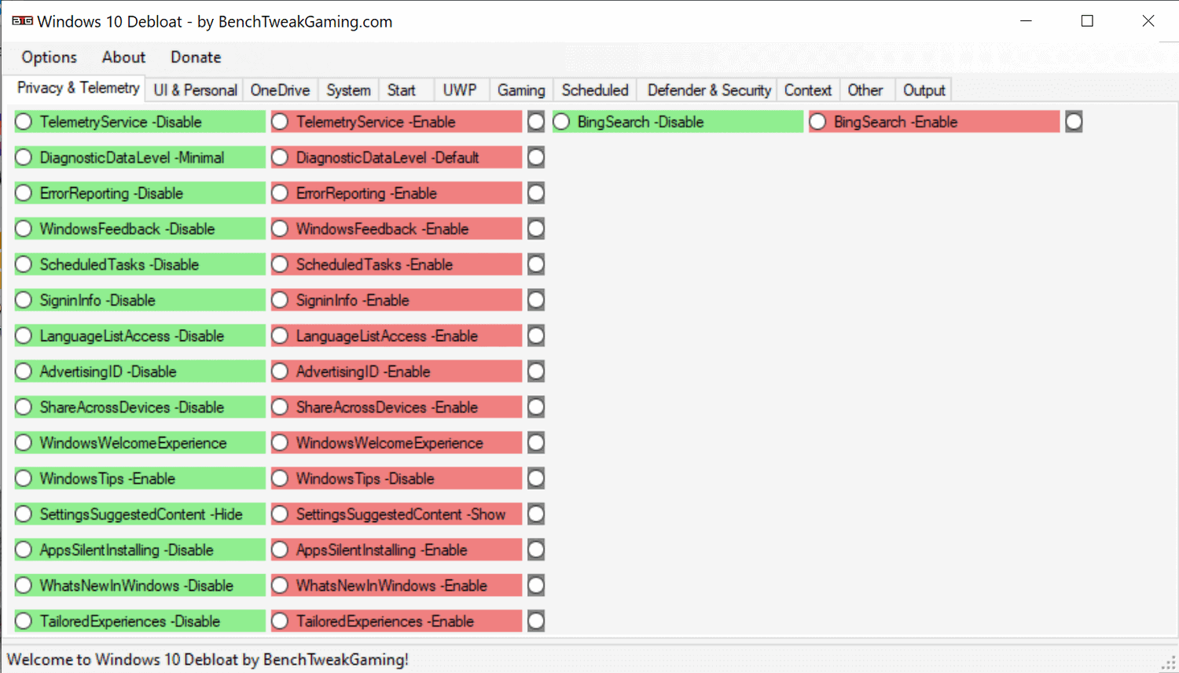The height and width of the screenshot is (673, 1179).
Task: Open the Donate menu
Action: tap(195, 57)
